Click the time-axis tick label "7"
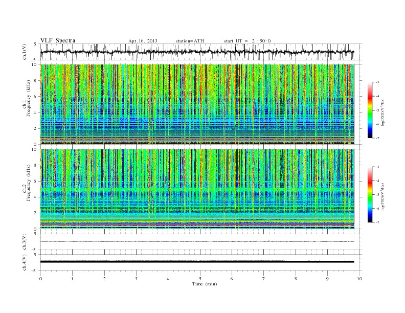The width and height of the screenshot is (405, 313). point(264,279)
